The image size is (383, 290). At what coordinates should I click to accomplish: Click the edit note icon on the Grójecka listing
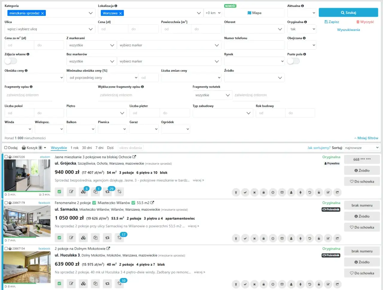pyautogui.click(x=71, y=192)
